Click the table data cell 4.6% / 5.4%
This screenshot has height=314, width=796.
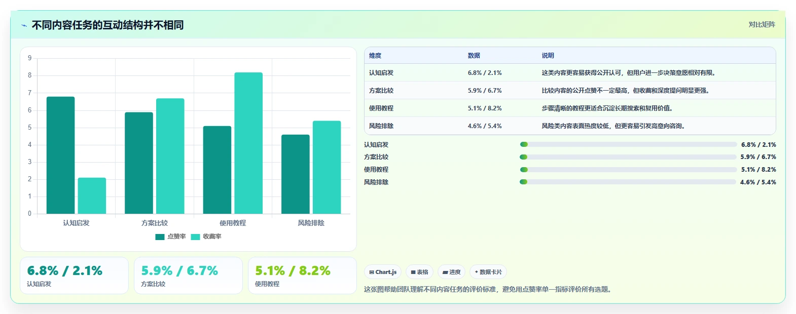pos(485,126)
